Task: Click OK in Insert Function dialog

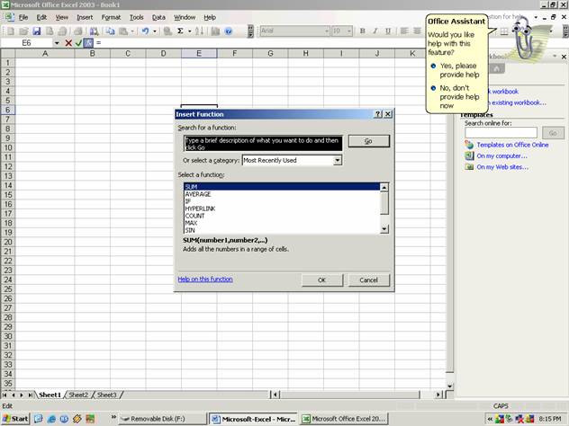Action: [x=322, y=280]
